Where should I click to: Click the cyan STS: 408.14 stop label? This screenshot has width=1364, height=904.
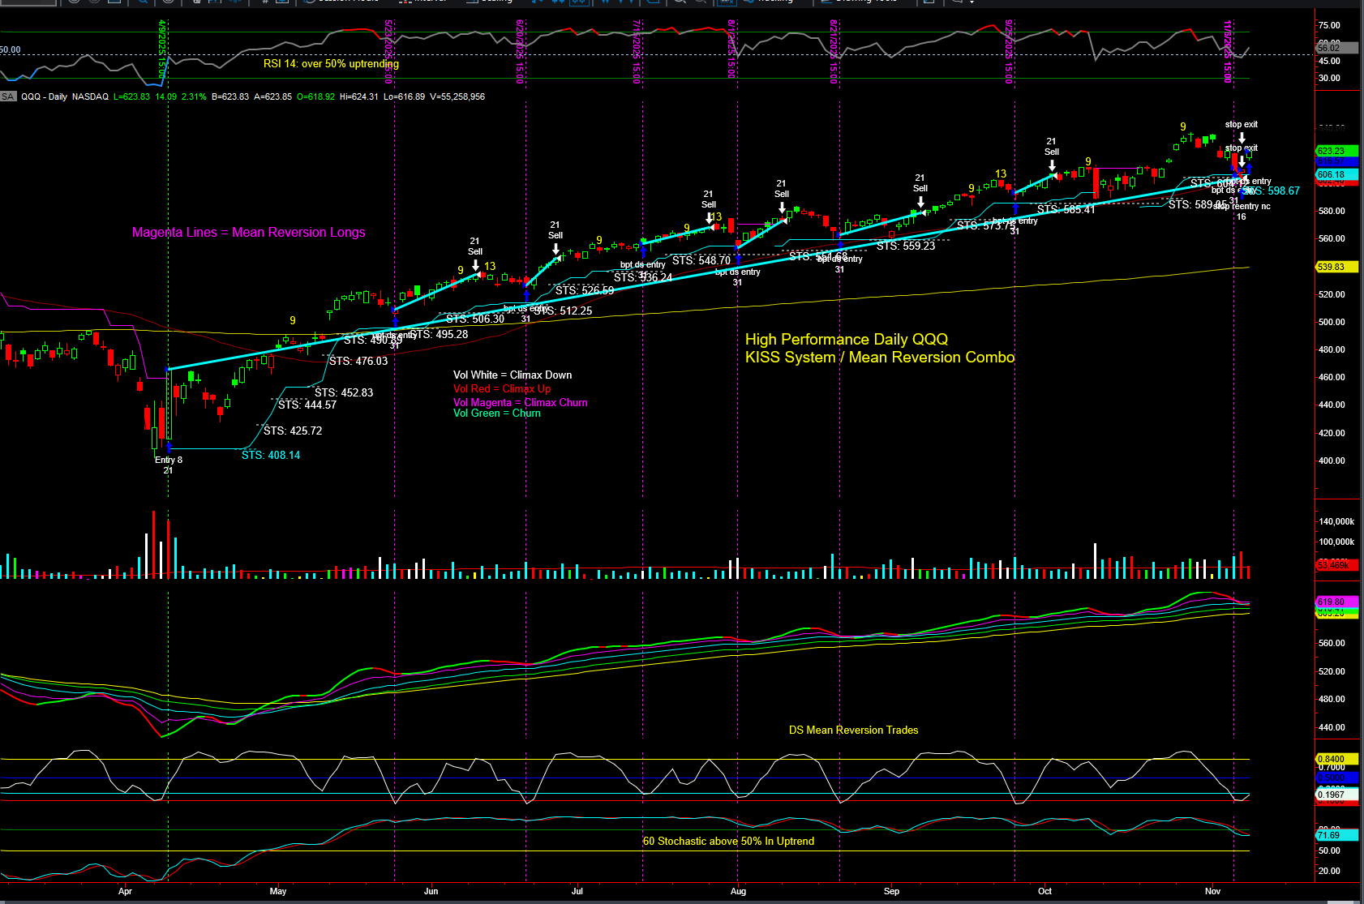[x=271, y=456]
